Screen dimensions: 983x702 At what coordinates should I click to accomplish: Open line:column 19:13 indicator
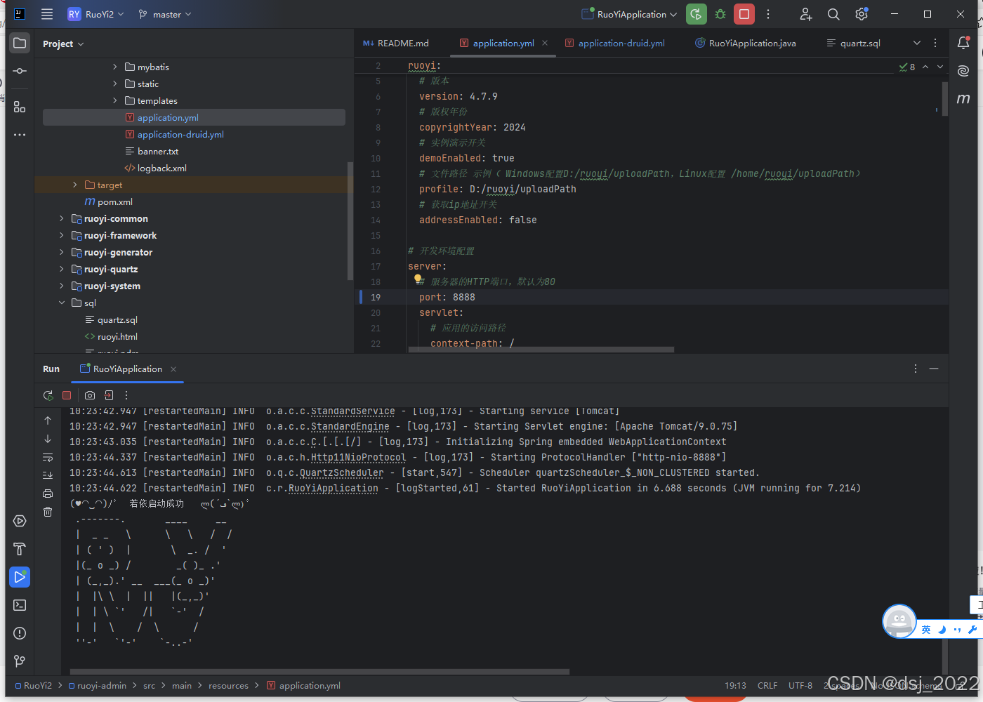tap(735, 685)
